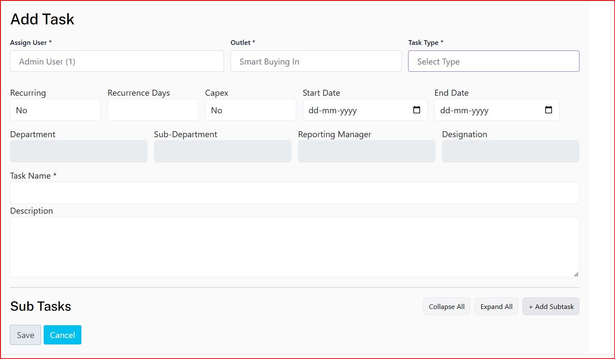
Task: Select the Recurrence Days field
Action: pos(153,110)
